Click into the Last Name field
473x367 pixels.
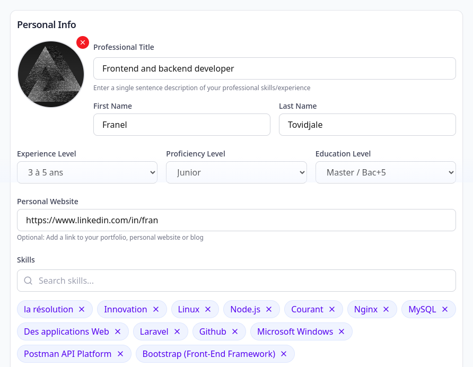click(367, 125)
